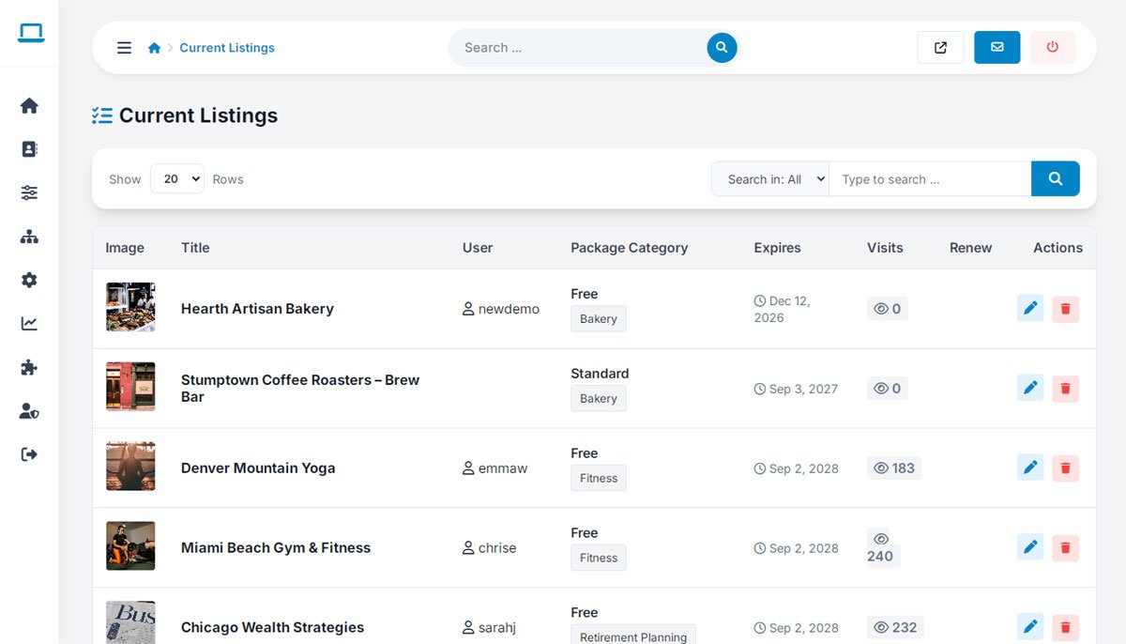
Task: Delete the Stumptown Coffee Roasters listing
Action: point(1065,389)
